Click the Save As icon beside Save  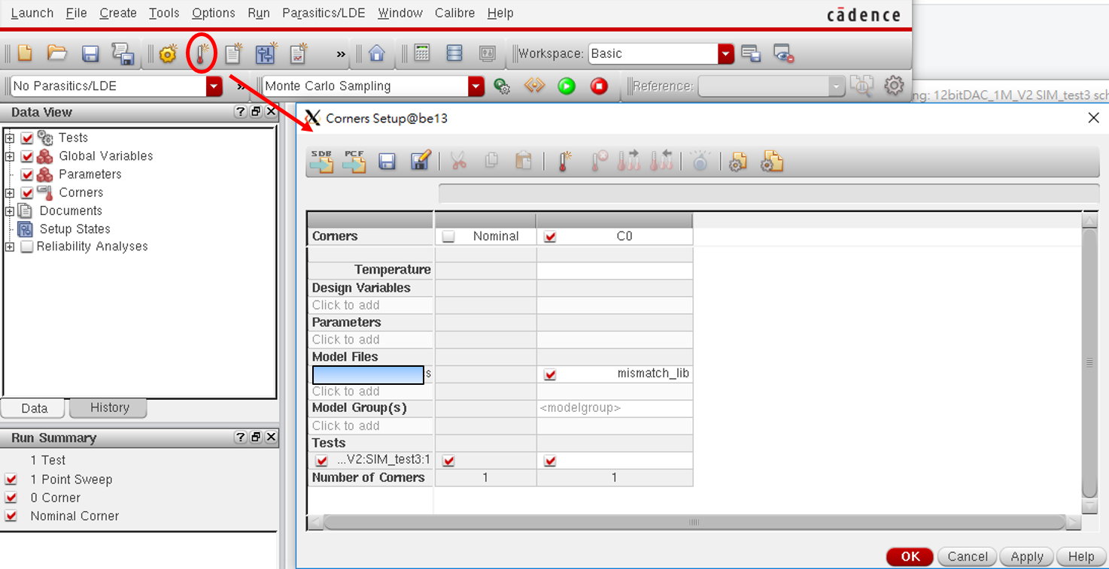click(x=123, y=53)
